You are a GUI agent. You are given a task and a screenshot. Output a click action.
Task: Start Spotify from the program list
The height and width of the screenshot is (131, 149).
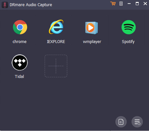[129, 27]
